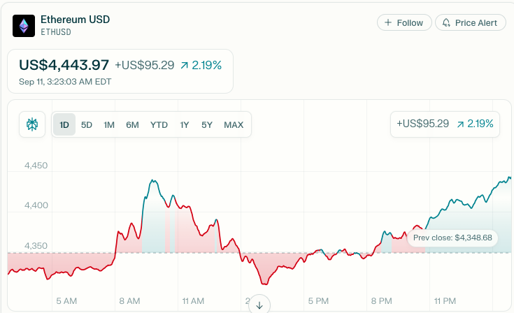Click the ETHUSD ticker symbol
Viewport: 514px width, 313px height.
click(x=57, y=32)
